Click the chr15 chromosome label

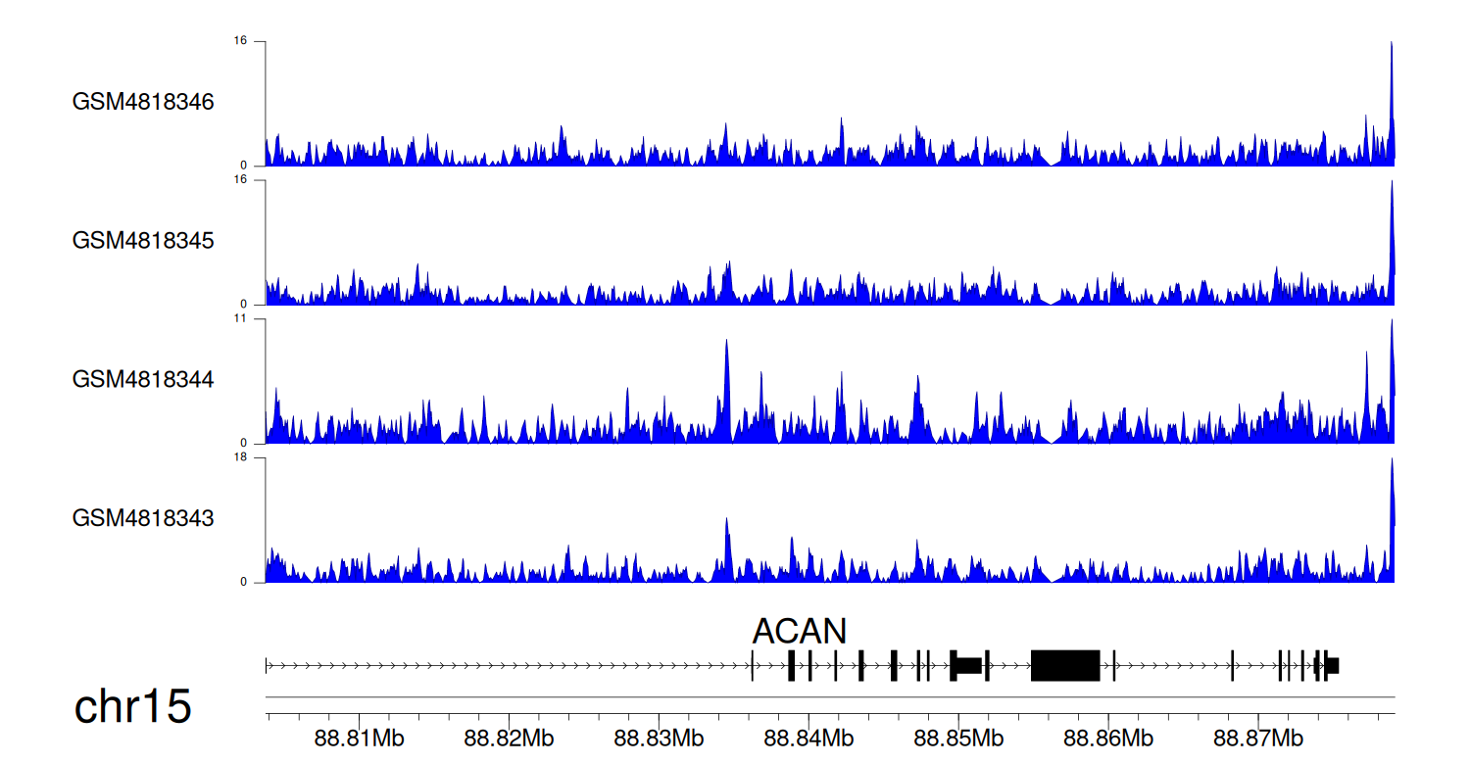coord(132,707)
